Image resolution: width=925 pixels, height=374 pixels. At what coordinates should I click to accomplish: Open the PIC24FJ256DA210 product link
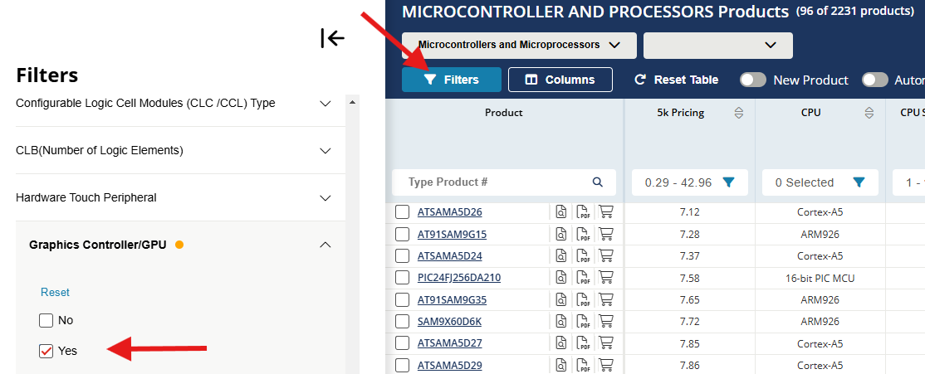pos(459,278)
